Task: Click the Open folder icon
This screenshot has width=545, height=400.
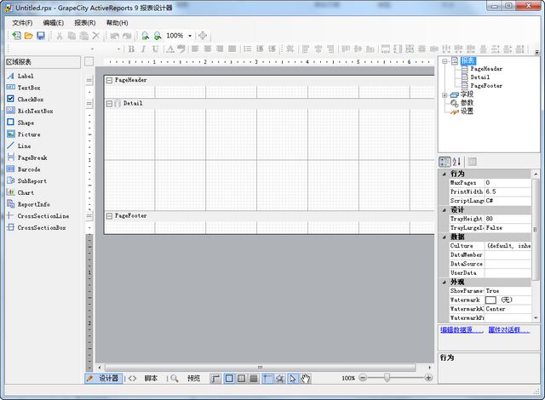Action: (x=28, y=36)
